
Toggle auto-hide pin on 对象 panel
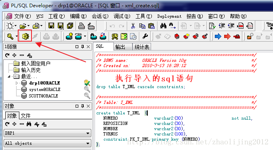(82, 106)
